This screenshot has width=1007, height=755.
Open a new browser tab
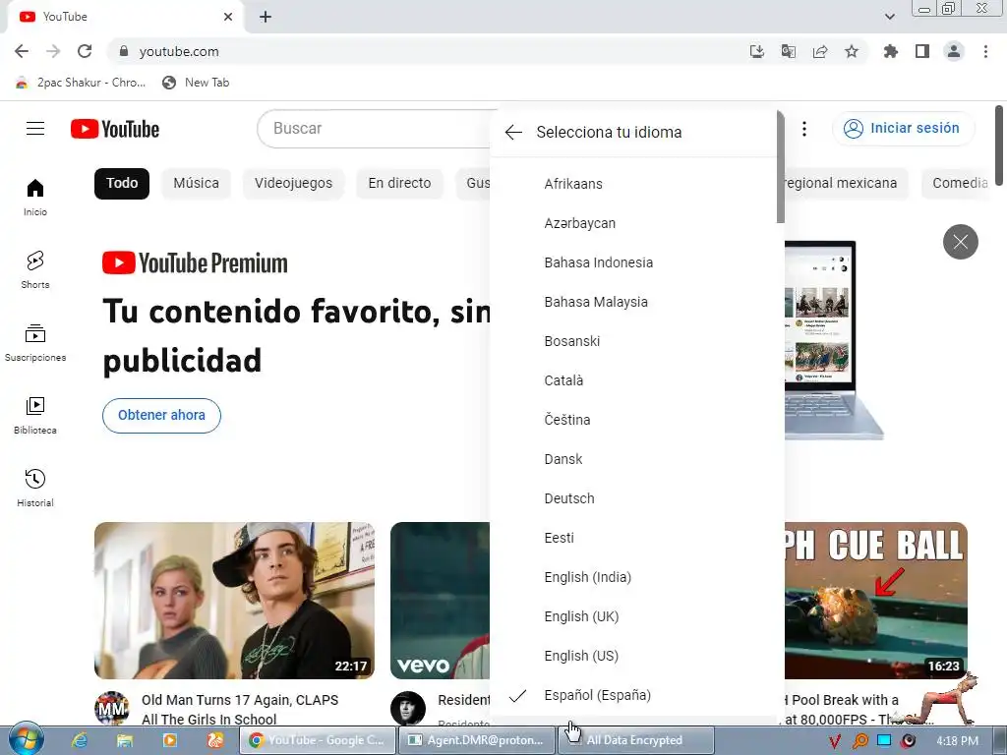(x=266, y=17)
